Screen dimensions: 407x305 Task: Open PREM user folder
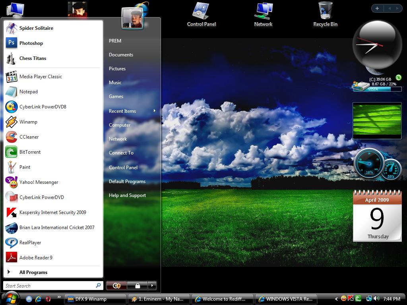[115, 41]
